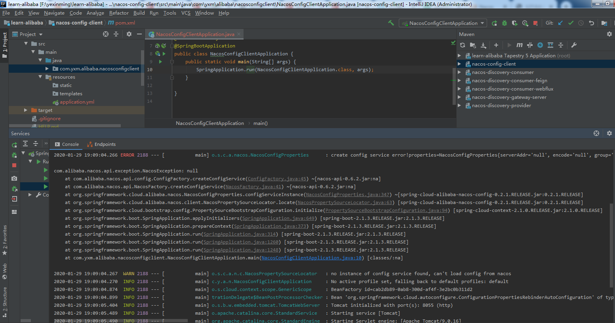615x323 pixels.
Task: Open SpringApplication.java:649 link
Action: point(278,218)
